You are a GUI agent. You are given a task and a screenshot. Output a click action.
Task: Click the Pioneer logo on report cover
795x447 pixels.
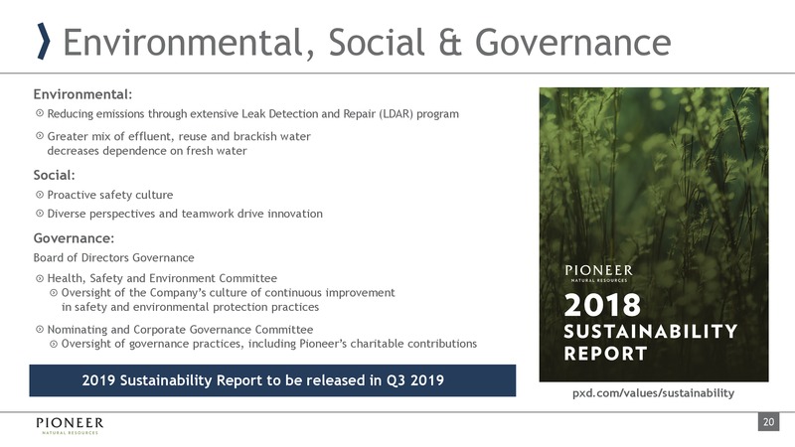(x=599, y=273)
